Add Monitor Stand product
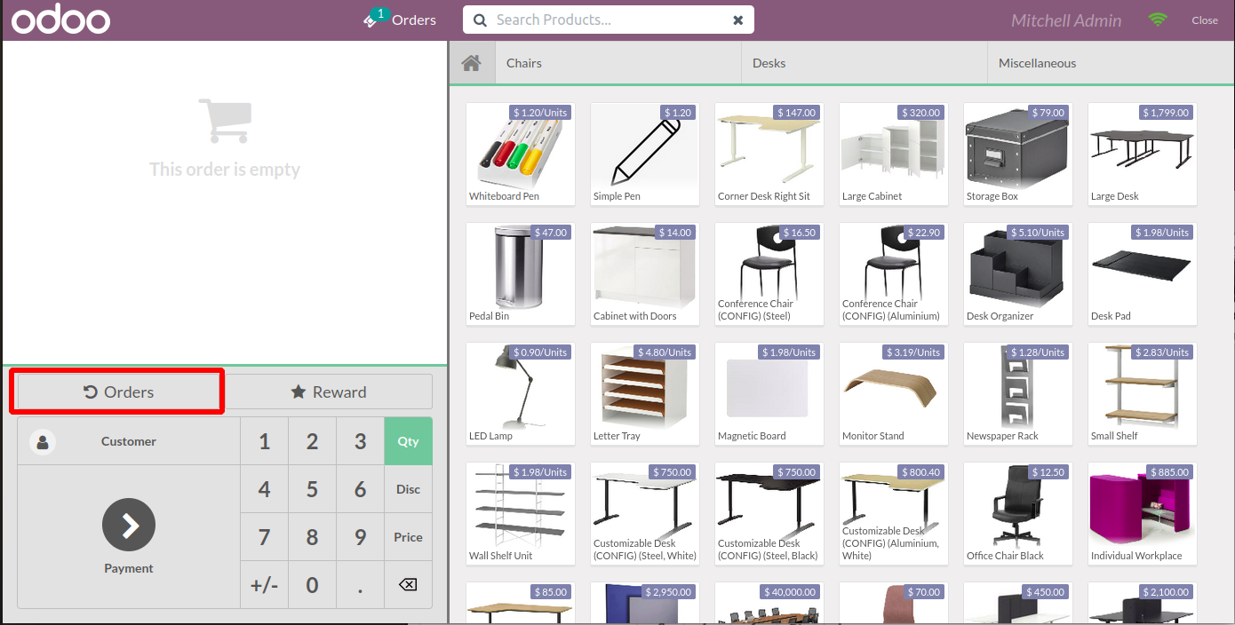Viewport: 1235px width, 625px height. coord(894,394)
